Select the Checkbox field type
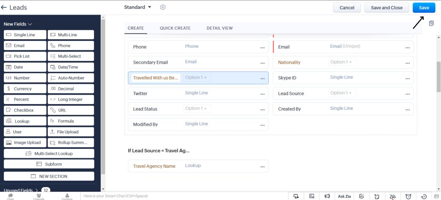This screenshot has height=200, width=441. (x=25, y=110)
